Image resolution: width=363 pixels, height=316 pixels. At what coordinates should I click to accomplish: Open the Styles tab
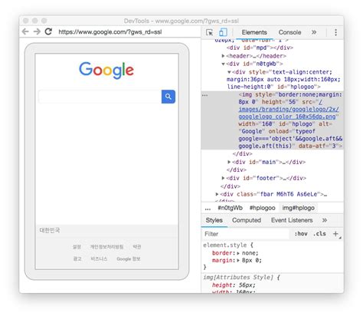click(x=214, y=220)
